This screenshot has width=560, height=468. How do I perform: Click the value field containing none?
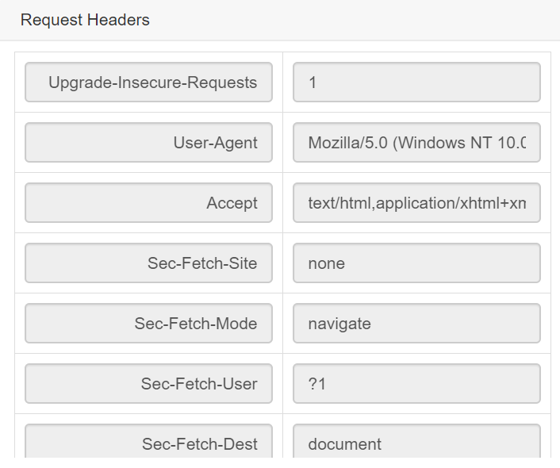point(416,263)
